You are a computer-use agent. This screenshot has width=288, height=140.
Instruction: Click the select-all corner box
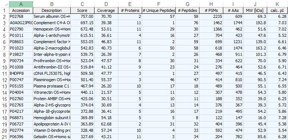coord(4,4)
